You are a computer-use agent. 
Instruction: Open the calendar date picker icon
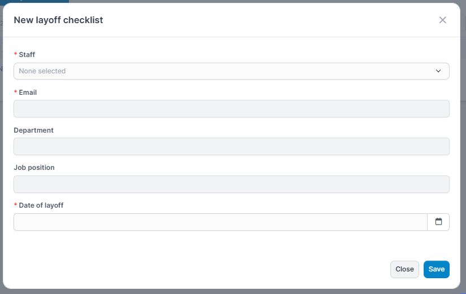coord(438,222)
